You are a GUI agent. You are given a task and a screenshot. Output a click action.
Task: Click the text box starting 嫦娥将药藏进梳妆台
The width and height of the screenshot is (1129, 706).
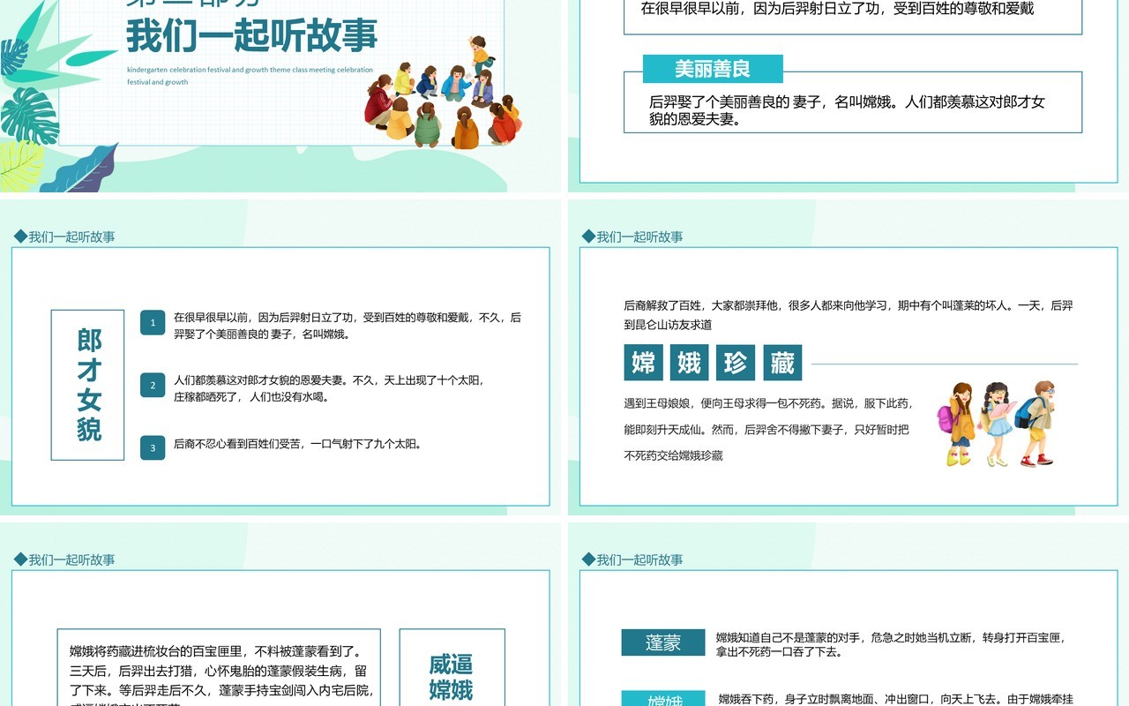219,668
